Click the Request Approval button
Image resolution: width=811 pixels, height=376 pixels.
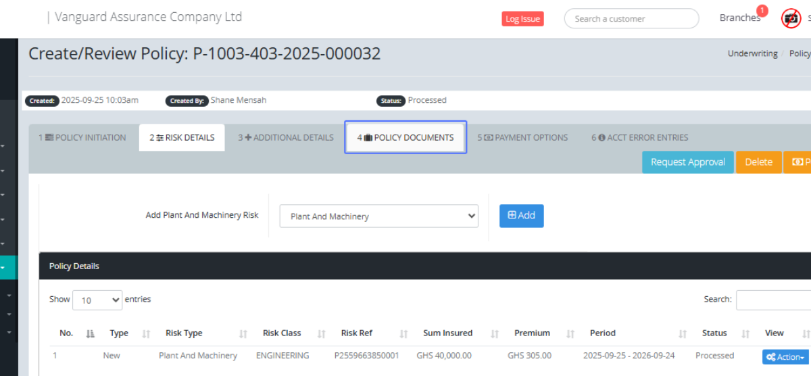click(x=687, y=162)
